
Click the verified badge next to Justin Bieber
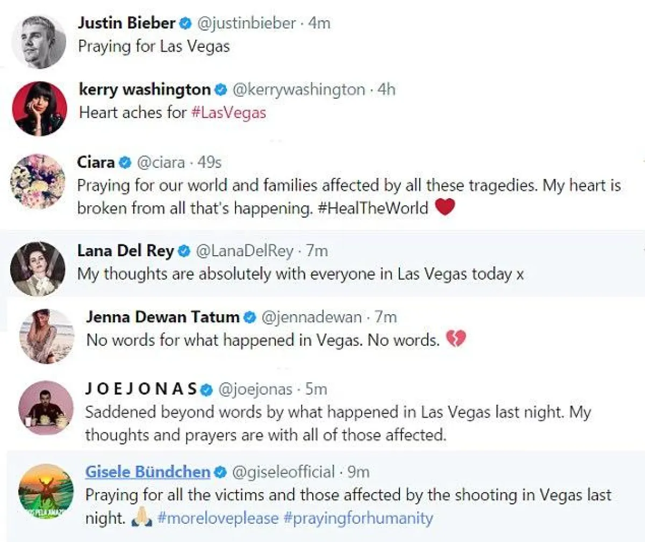[186, 23]
